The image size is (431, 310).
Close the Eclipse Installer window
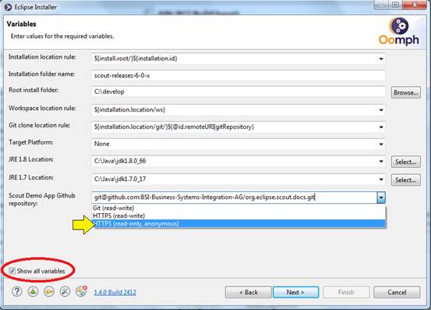[x=415, y=5]
